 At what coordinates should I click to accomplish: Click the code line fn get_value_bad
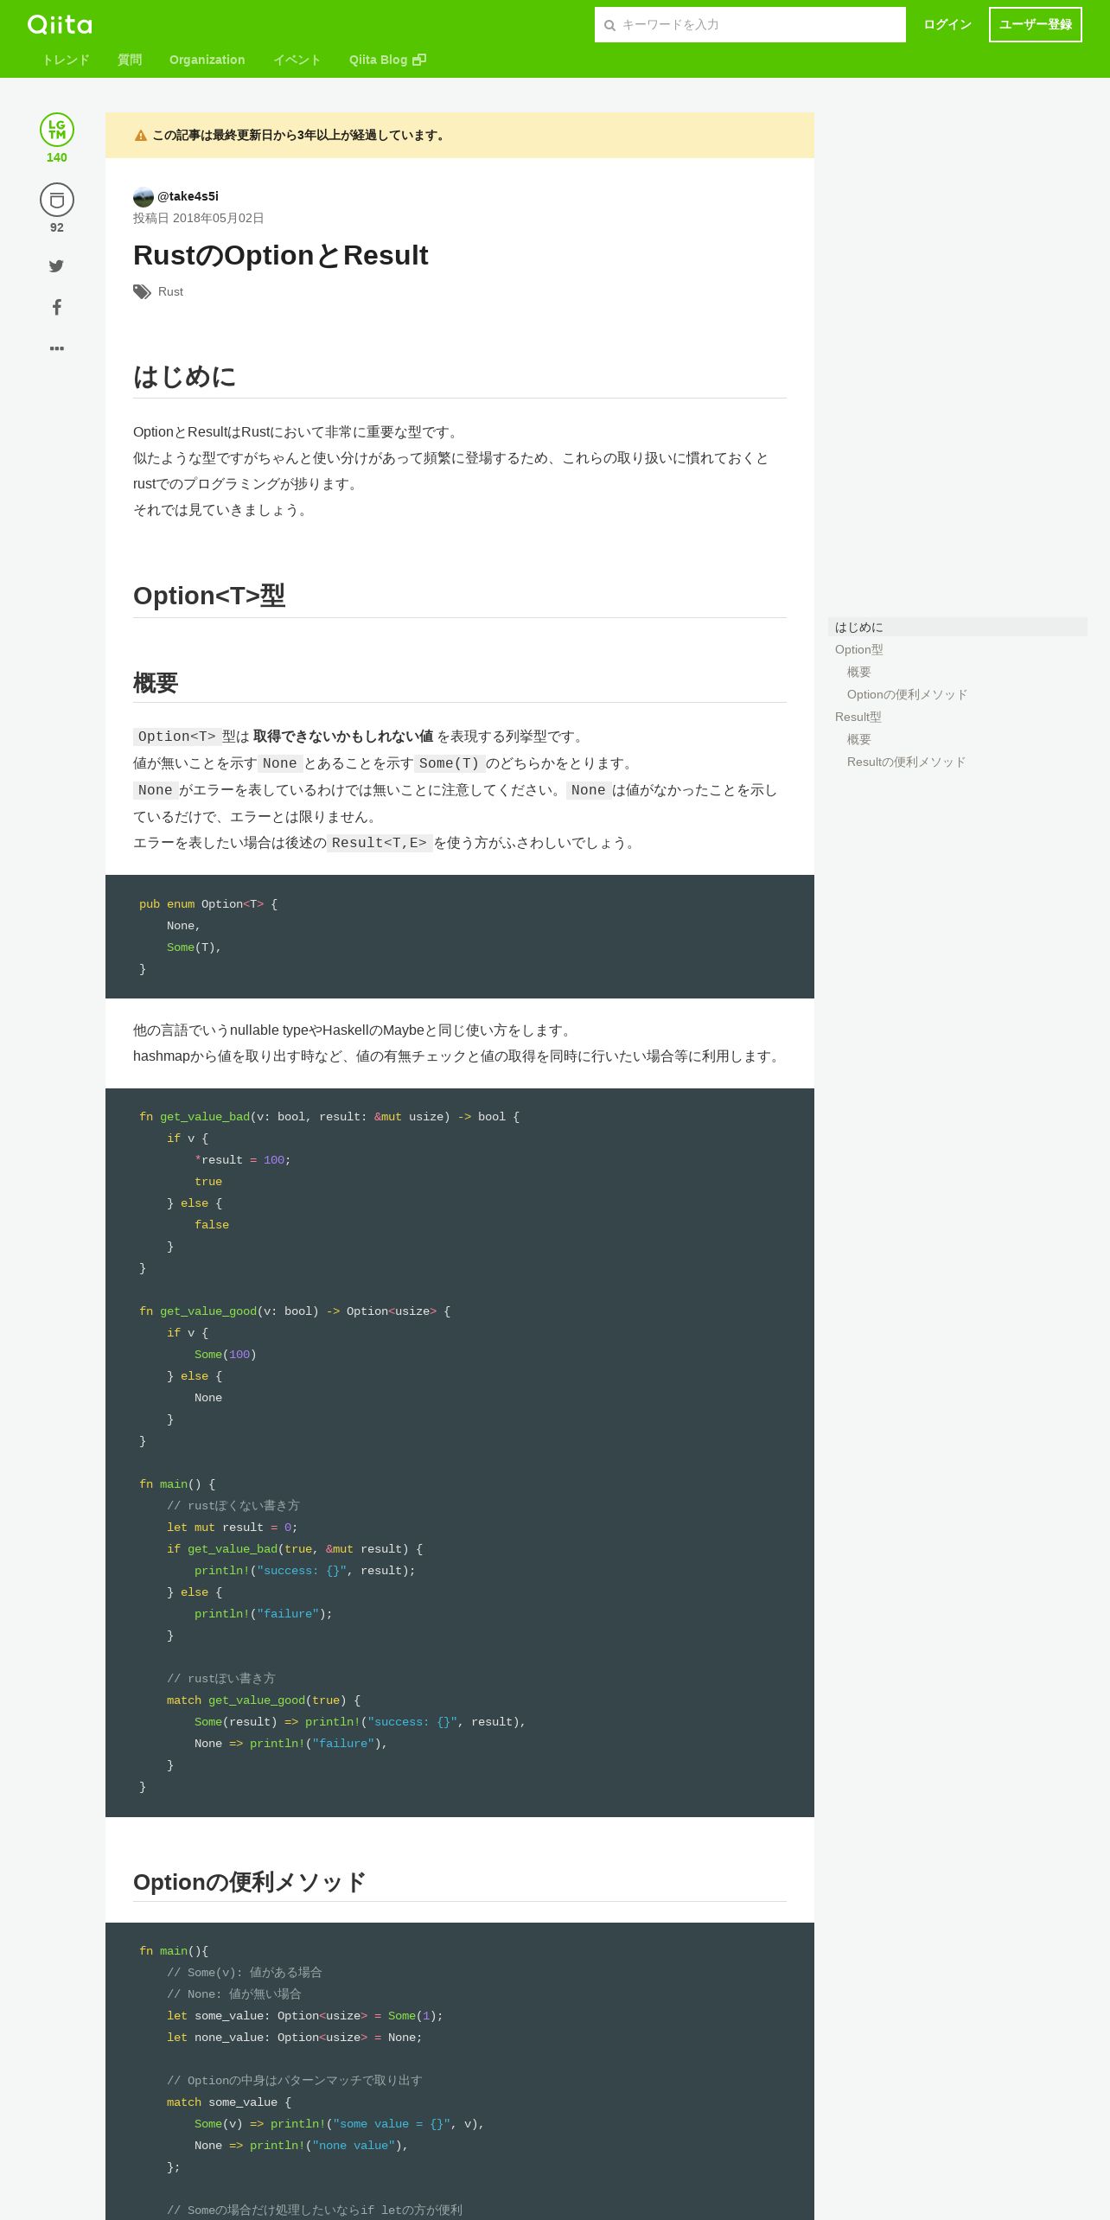tap(329, 1117)
